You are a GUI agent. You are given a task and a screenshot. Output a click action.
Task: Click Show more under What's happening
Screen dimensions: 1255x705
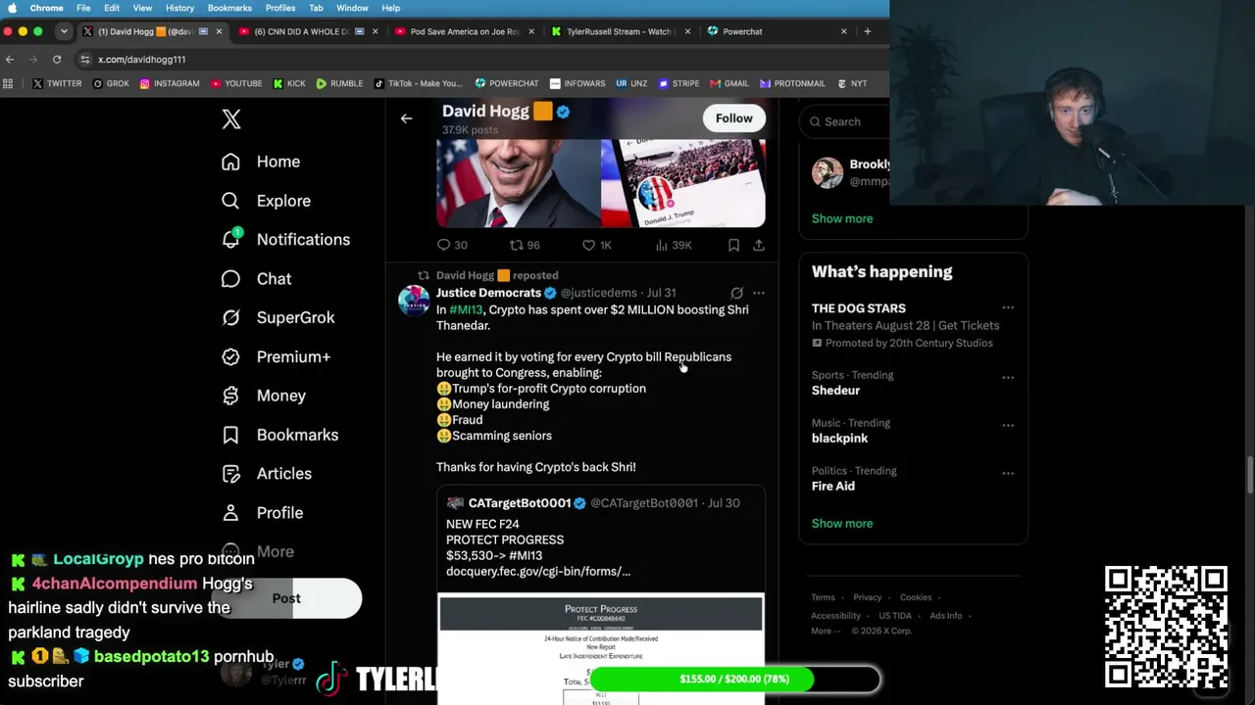[x=842, y=523]
